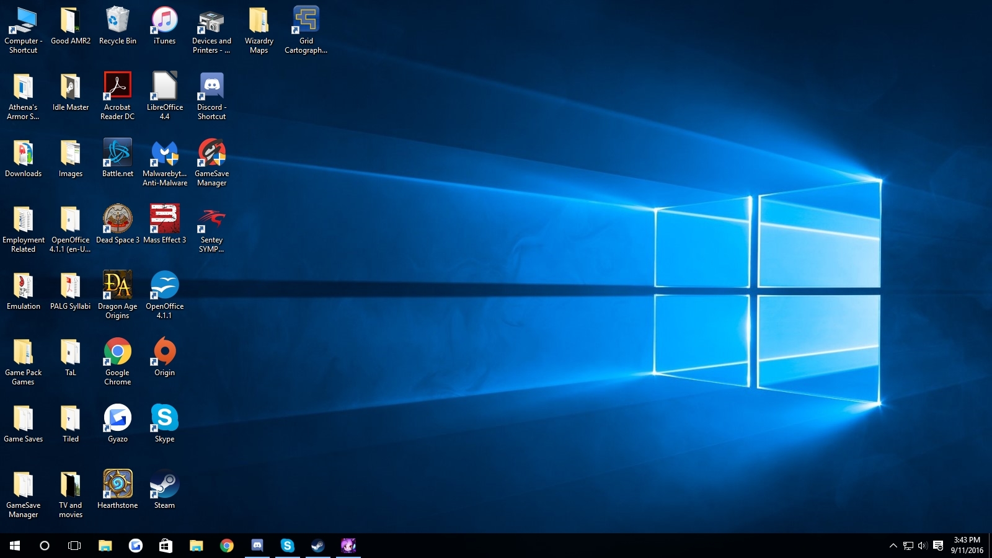Viewport: 992px width, 558px height.
Task: Open second File Explorer icon, right of Store
Action: coord(197,546)
